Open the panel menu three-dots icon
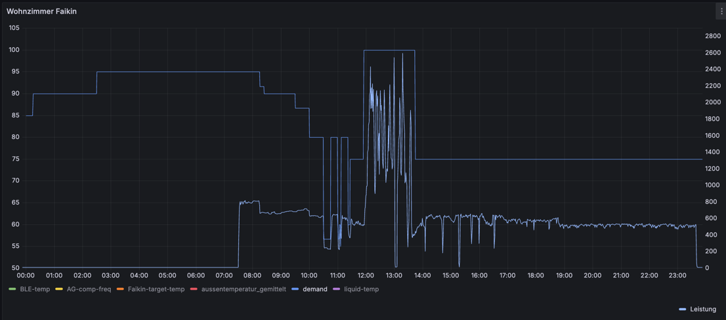 point(721,12)
